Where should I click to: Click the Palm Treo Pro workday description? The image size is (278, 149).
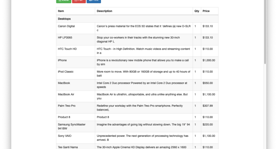pos(140,108)
